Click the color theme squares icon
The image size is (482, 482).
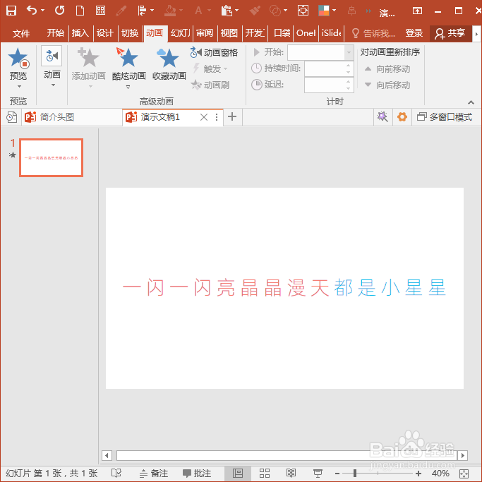pyautogui.click(x=324, y=11)
